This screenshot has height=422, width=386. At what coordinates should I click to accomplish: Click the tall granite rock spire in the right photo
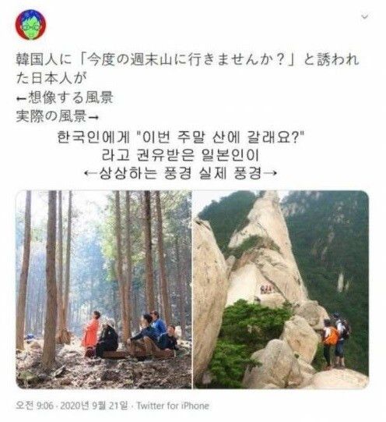point(265,243)
